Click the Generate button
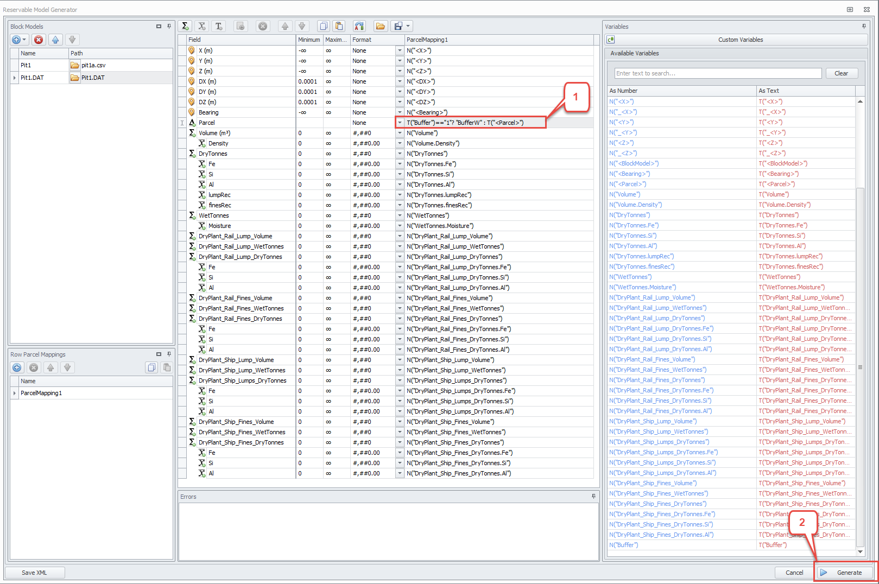This screenshot has width=879, height=584. (845, 573)
